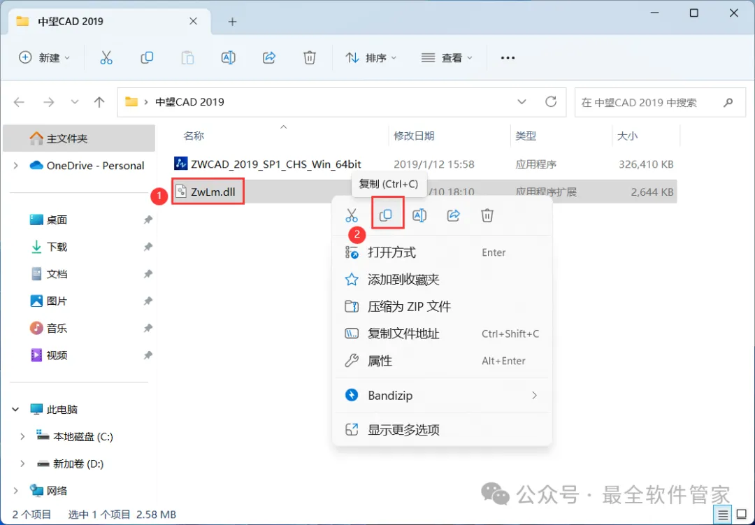This screenshot has height=525, width=755.
Task: Choose 显示更多选项 from context menu
Action: 442,430
